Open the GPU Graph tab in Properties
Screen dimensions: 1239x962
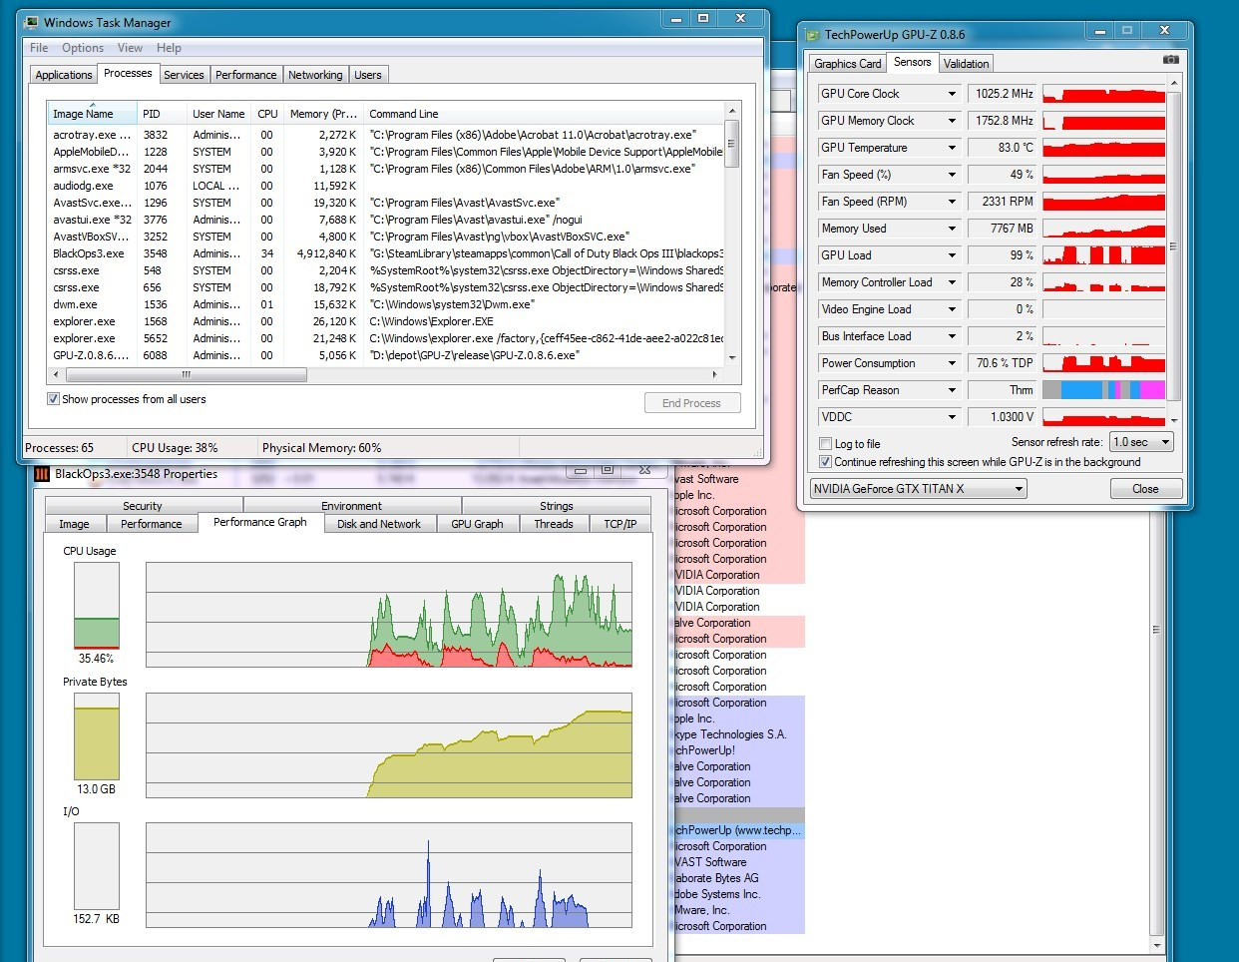tap(477, 524)
